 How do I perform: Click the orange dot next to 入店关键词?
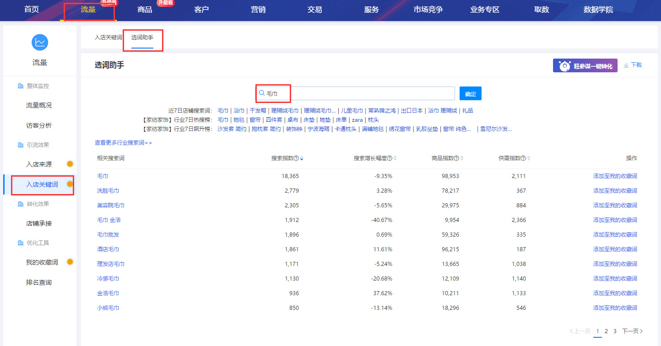[x=70, y=184]
